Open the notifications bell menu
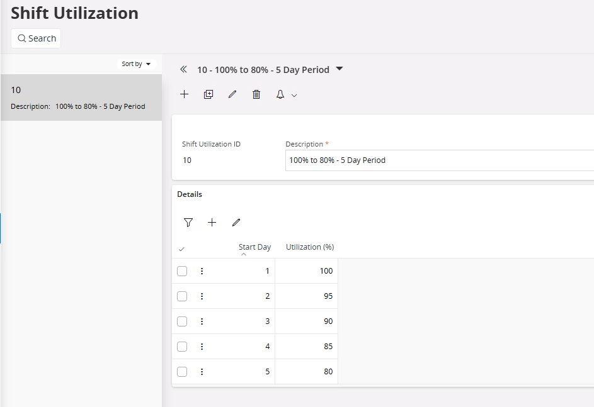 [x=285, y=94]
